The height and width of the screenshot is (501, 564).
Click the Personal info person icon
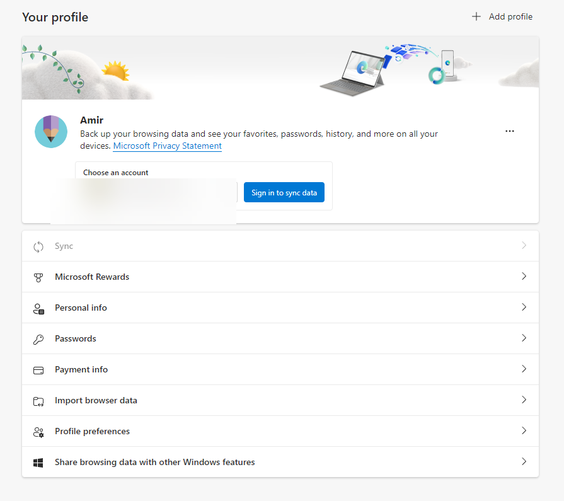[x=38, y=308]
